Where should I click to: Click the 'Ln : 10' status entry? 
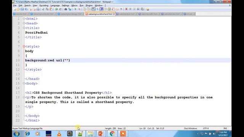(143, 129)
